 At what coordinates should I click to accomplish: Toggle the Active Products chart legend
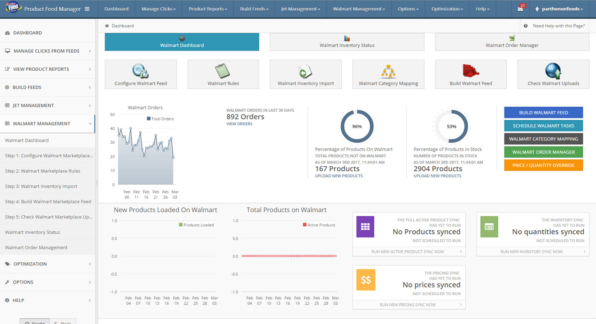(319, 225)
